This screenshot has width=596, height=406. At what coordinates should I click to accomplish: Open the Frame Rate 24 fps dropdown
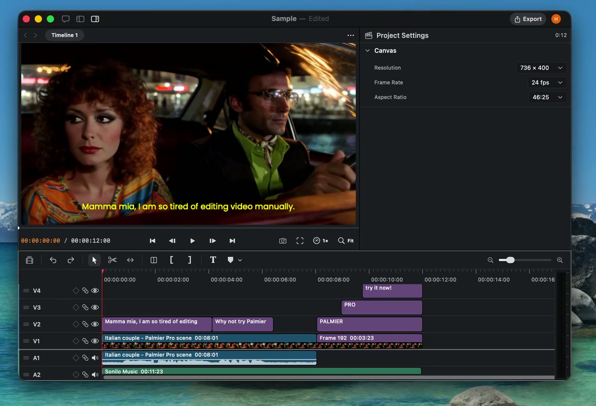tap(547, 82)
